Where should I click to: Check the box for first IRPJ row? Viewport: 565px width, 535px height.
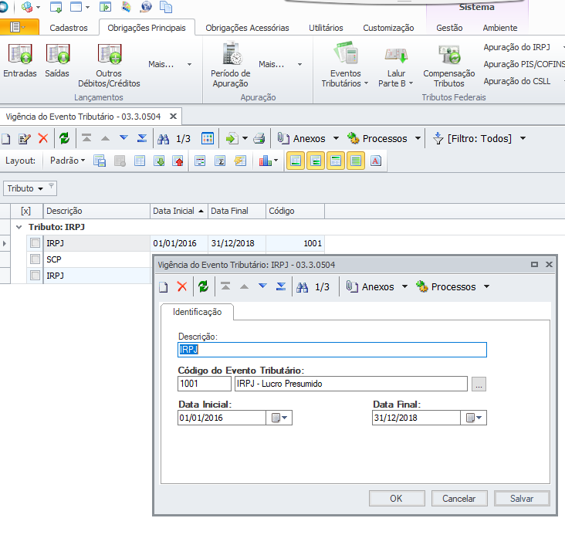coord(35,243)
